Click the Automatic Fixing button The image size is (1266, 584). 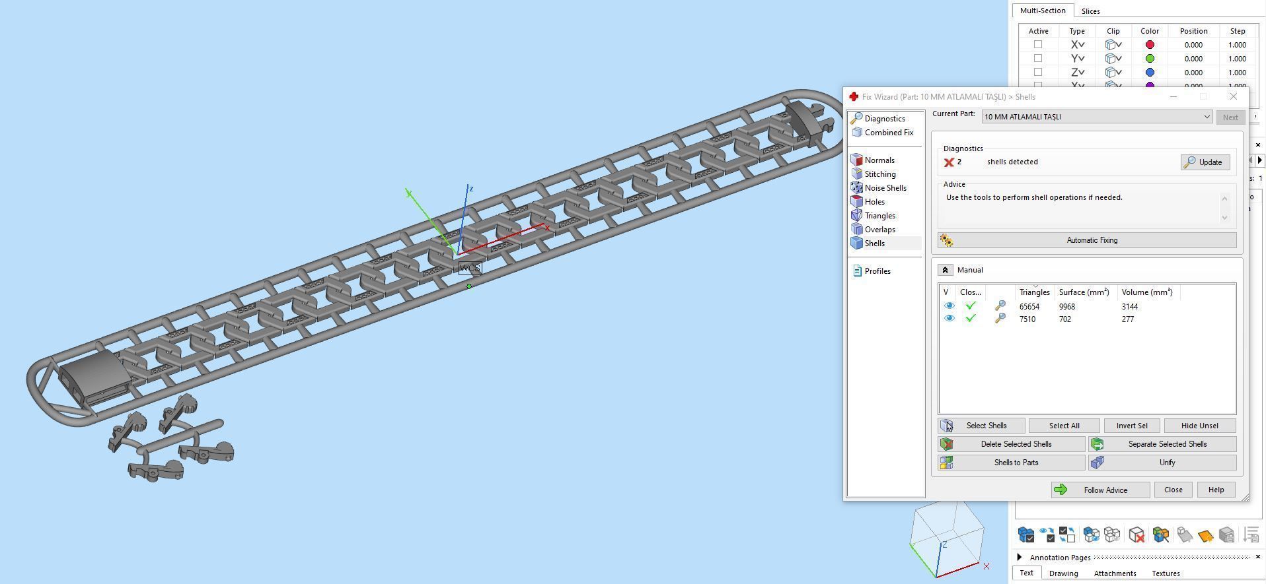point(1087,240)
